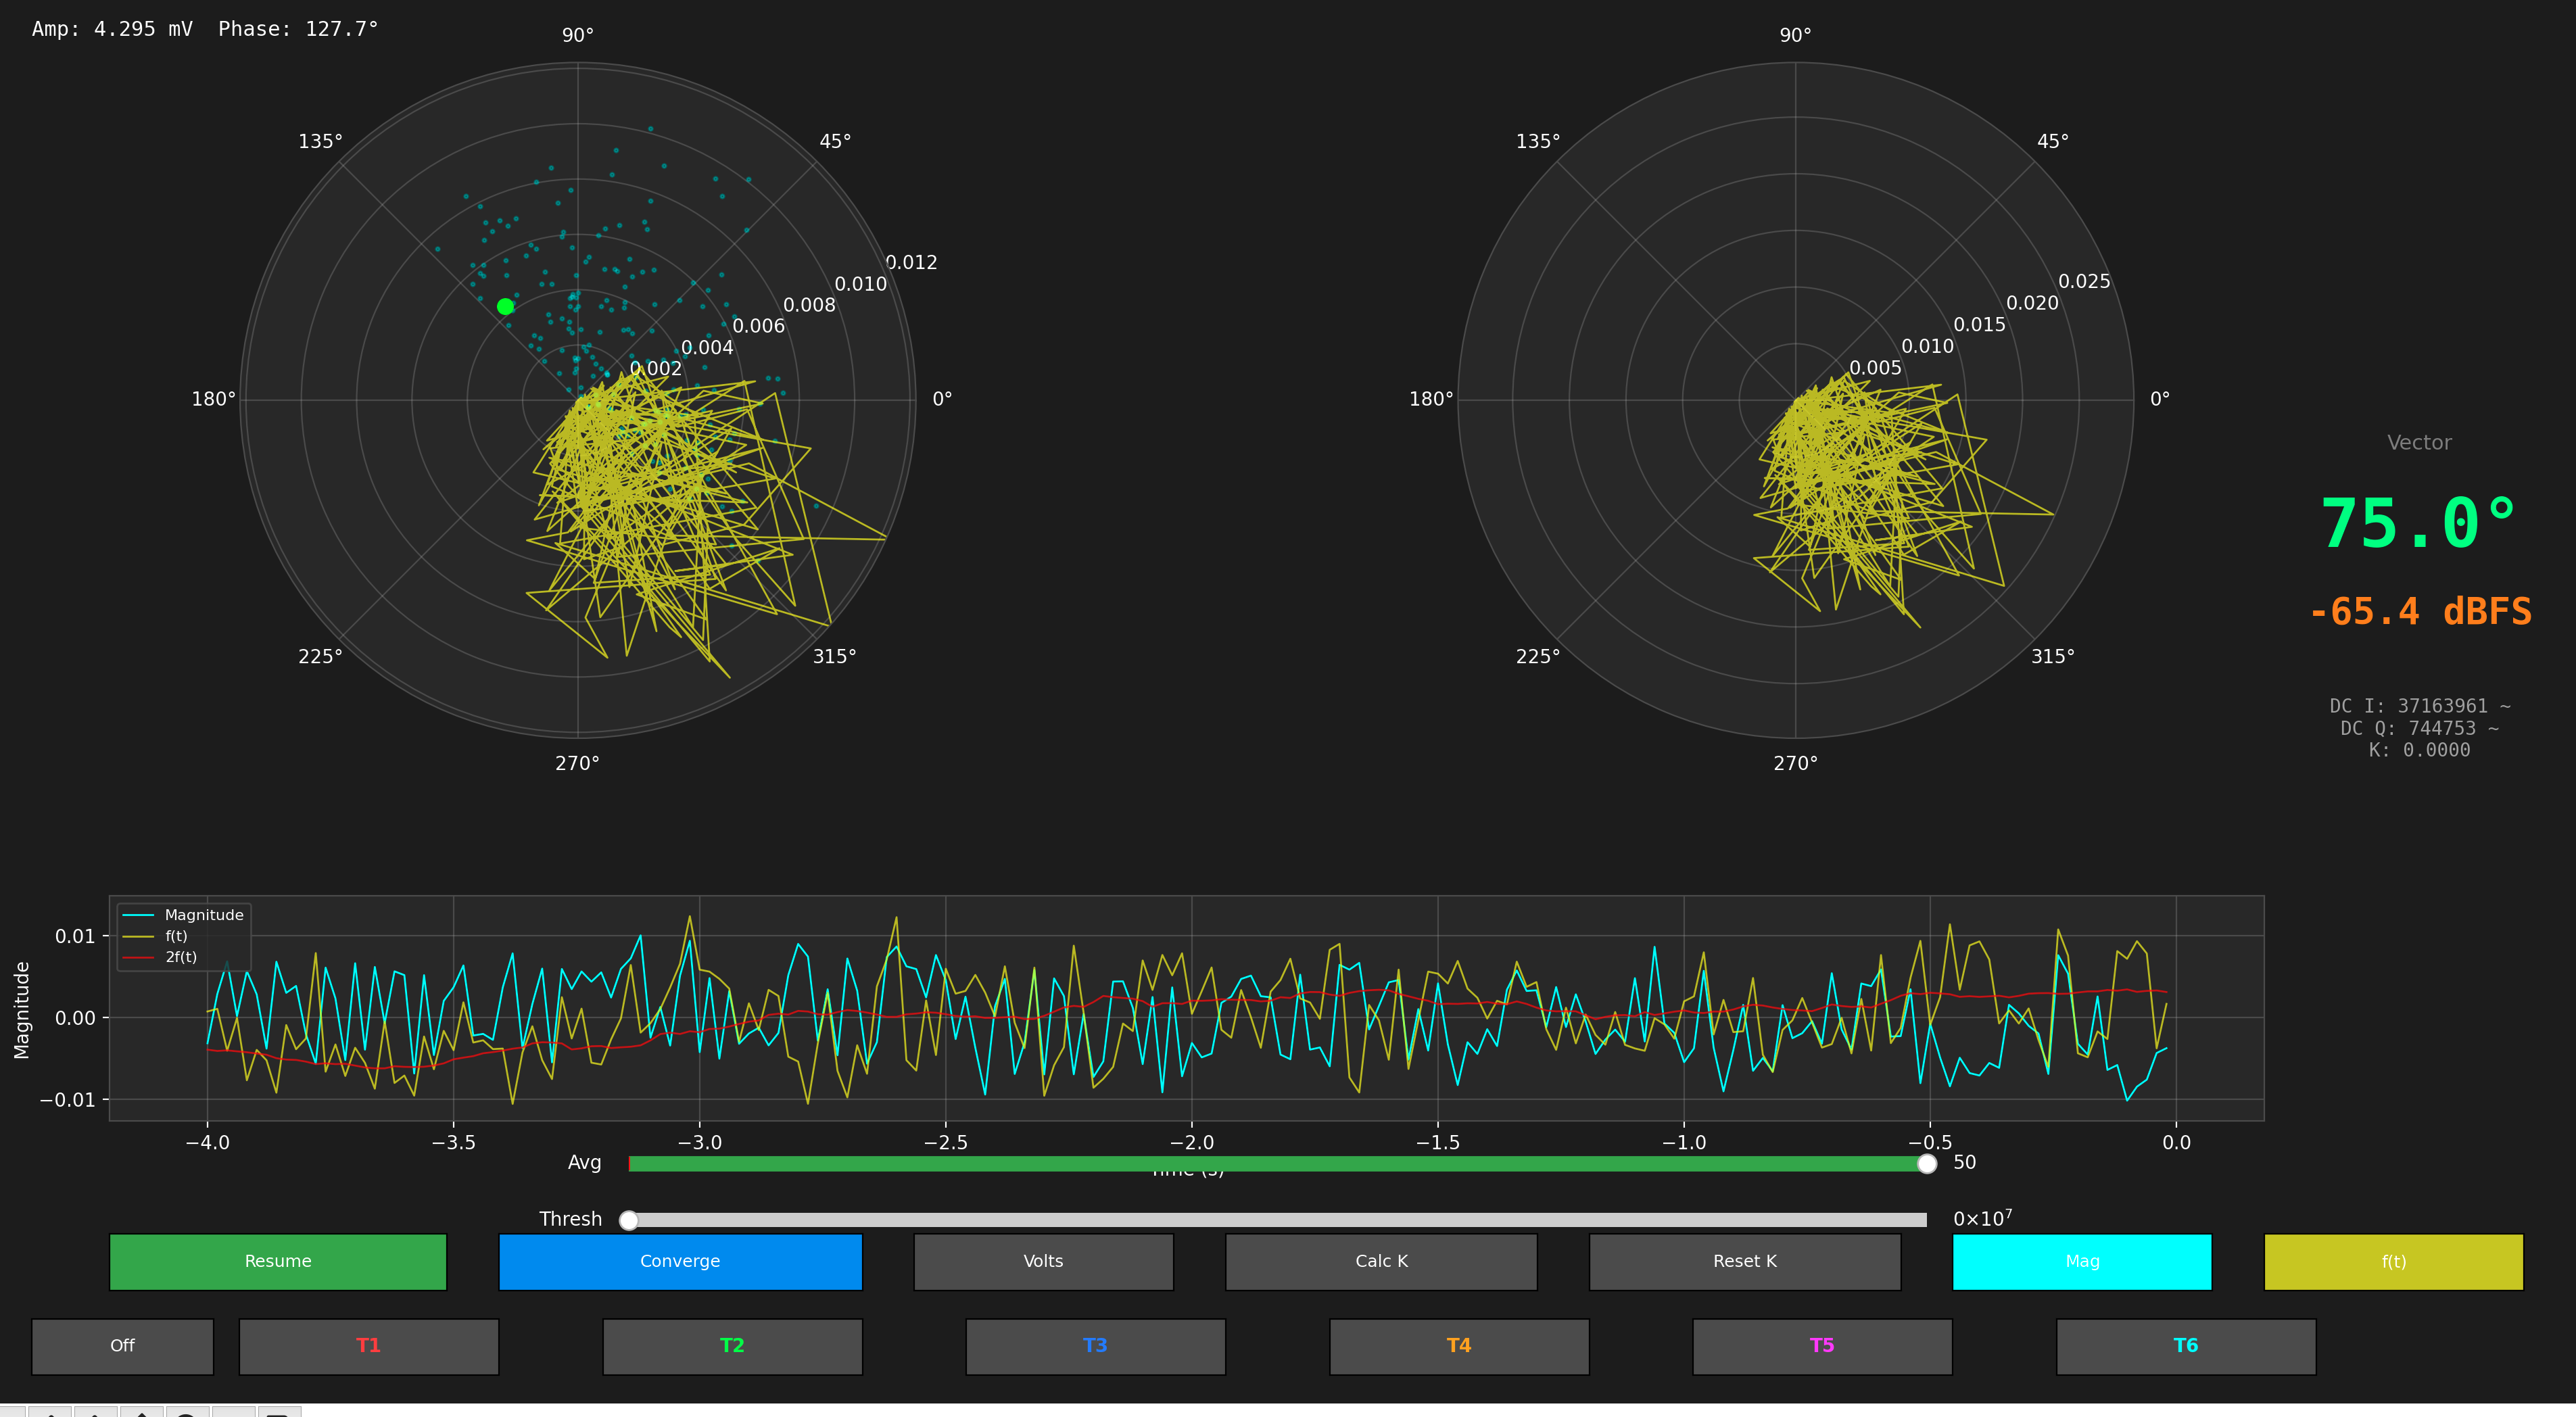This screenshot has width=2576, height=1417.
Task: Click the Thresh slider handle
Action: point(629,1220)
